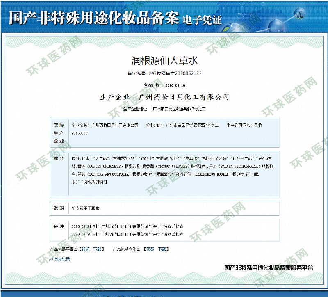The height and width of the screenshot is (297, 328).
Task: Click the filing date 2020-04-16
Action: click(175, 85)
